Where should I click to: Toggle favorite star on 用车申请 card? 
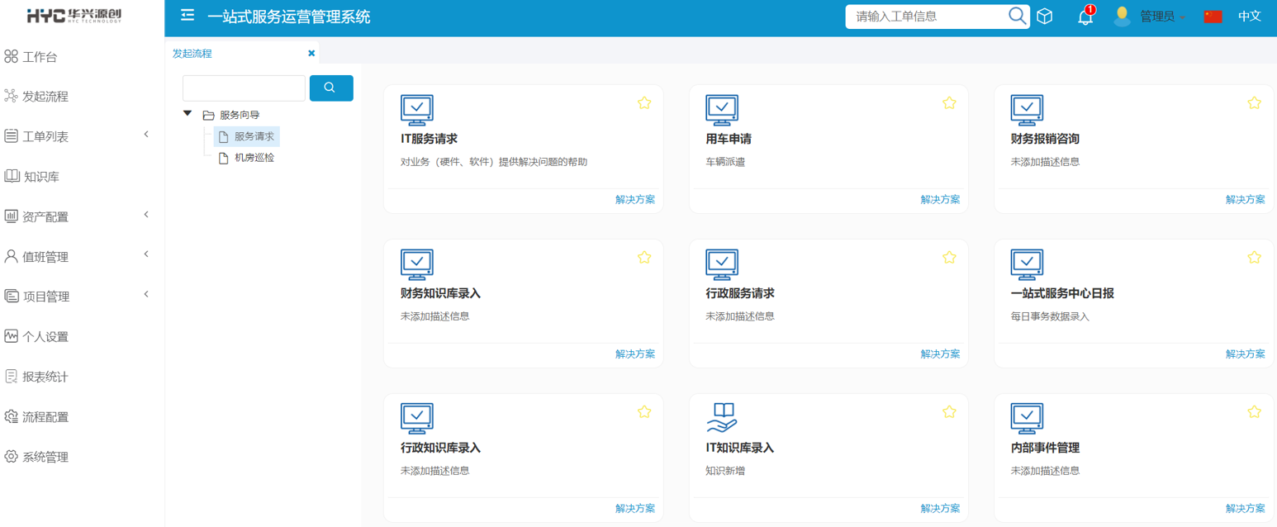(x=949, y=103)
